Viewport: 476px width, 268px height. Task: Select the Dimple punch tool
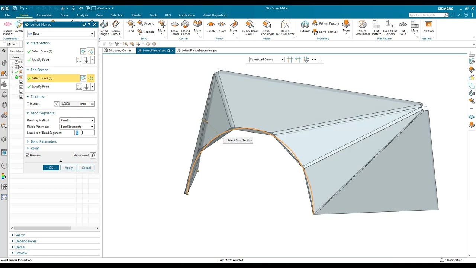tap(211, 26)
